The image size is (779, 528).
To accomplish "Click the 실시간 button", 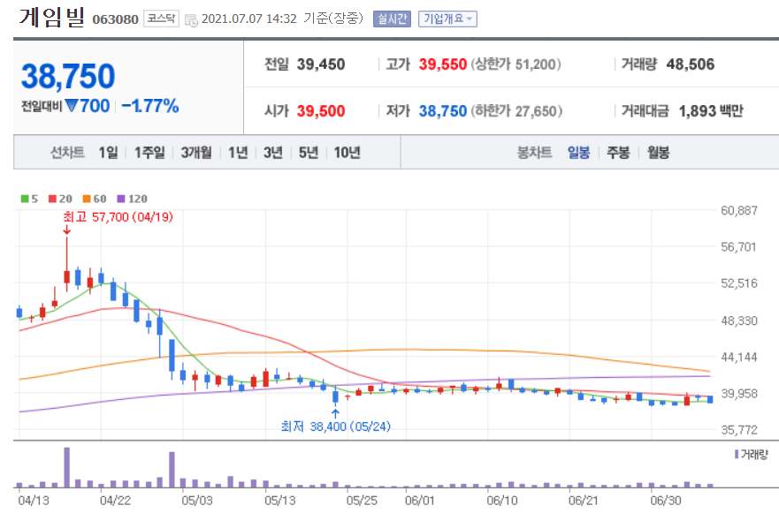I will pos(392,19).
